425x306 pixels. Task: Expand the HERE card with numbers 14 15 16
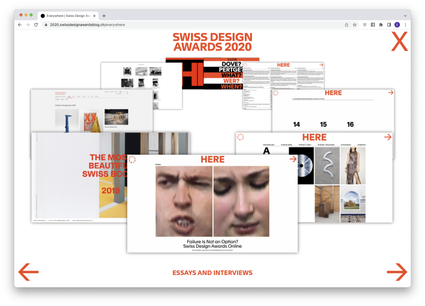pyautogui.click(x=333, y=93)
